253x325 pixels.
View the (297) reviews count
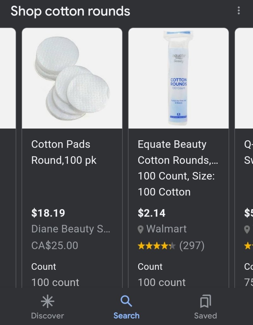192,246
